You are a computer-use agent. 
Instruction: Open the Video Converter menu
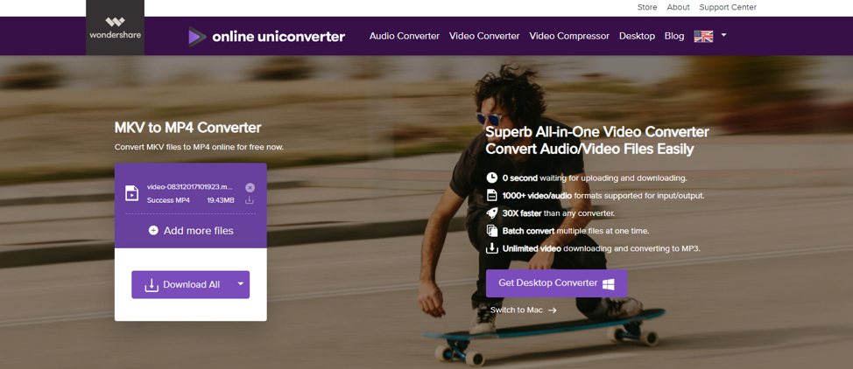click(x=484, y=36)
